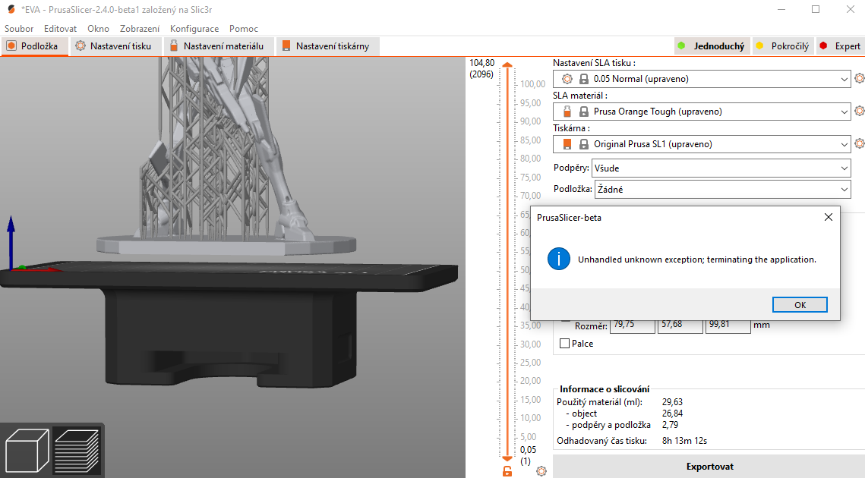The width and height of the screenshot is (865, 478).
Task: Click the red Expert mode dot
Action: coord(823,46)
